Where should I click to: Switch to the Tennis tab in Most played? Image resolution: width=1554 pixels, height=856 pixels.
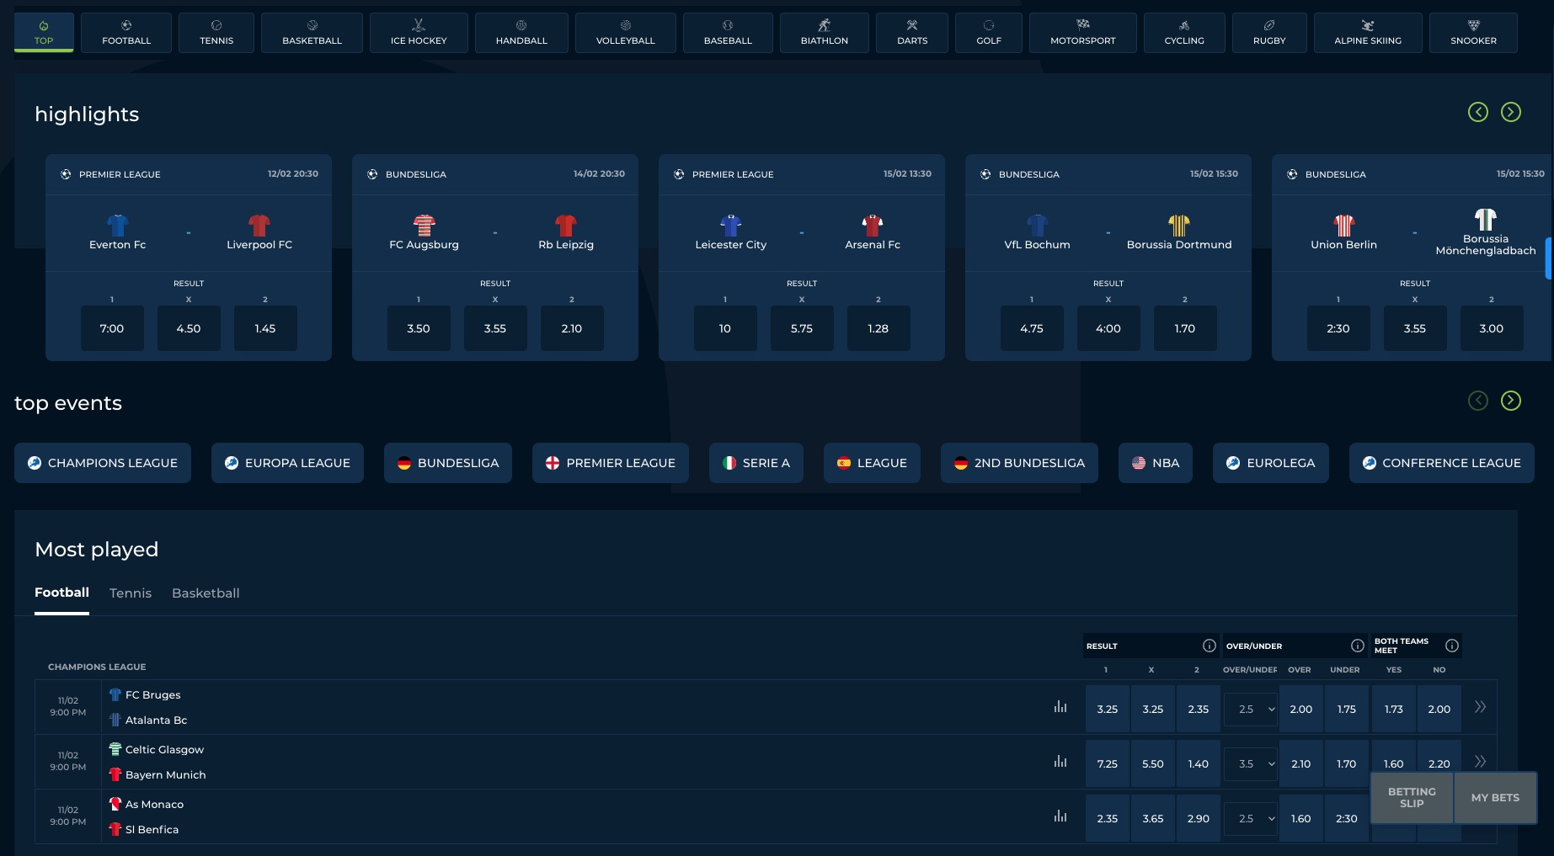[130, 593]
